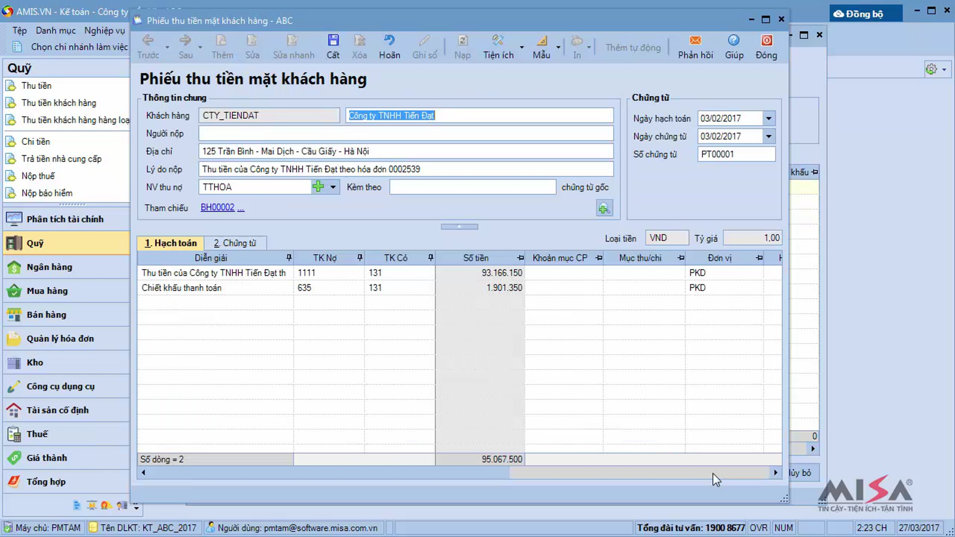This screenshot has height=537, width=955.
Task: Open the Phản hồi feedback icon
Action: point(695,41)
